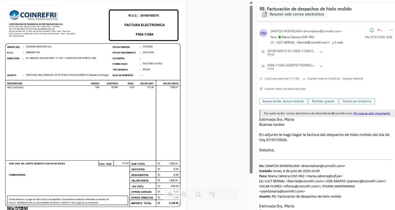Click recipient Maria Cabrera (OSF-PAI) in Para
The height and width of the screenshot is (210, 395).
(x=298, y=37)
